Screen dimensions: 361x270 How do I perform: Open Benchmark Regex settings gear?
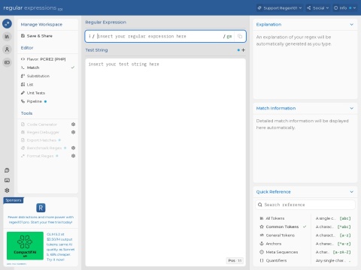(73, 148)
